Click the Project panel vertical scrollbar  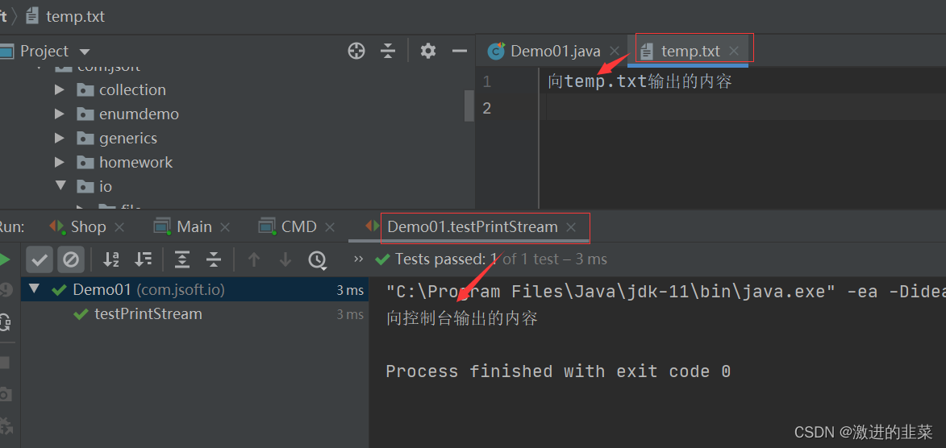point(469,105)
